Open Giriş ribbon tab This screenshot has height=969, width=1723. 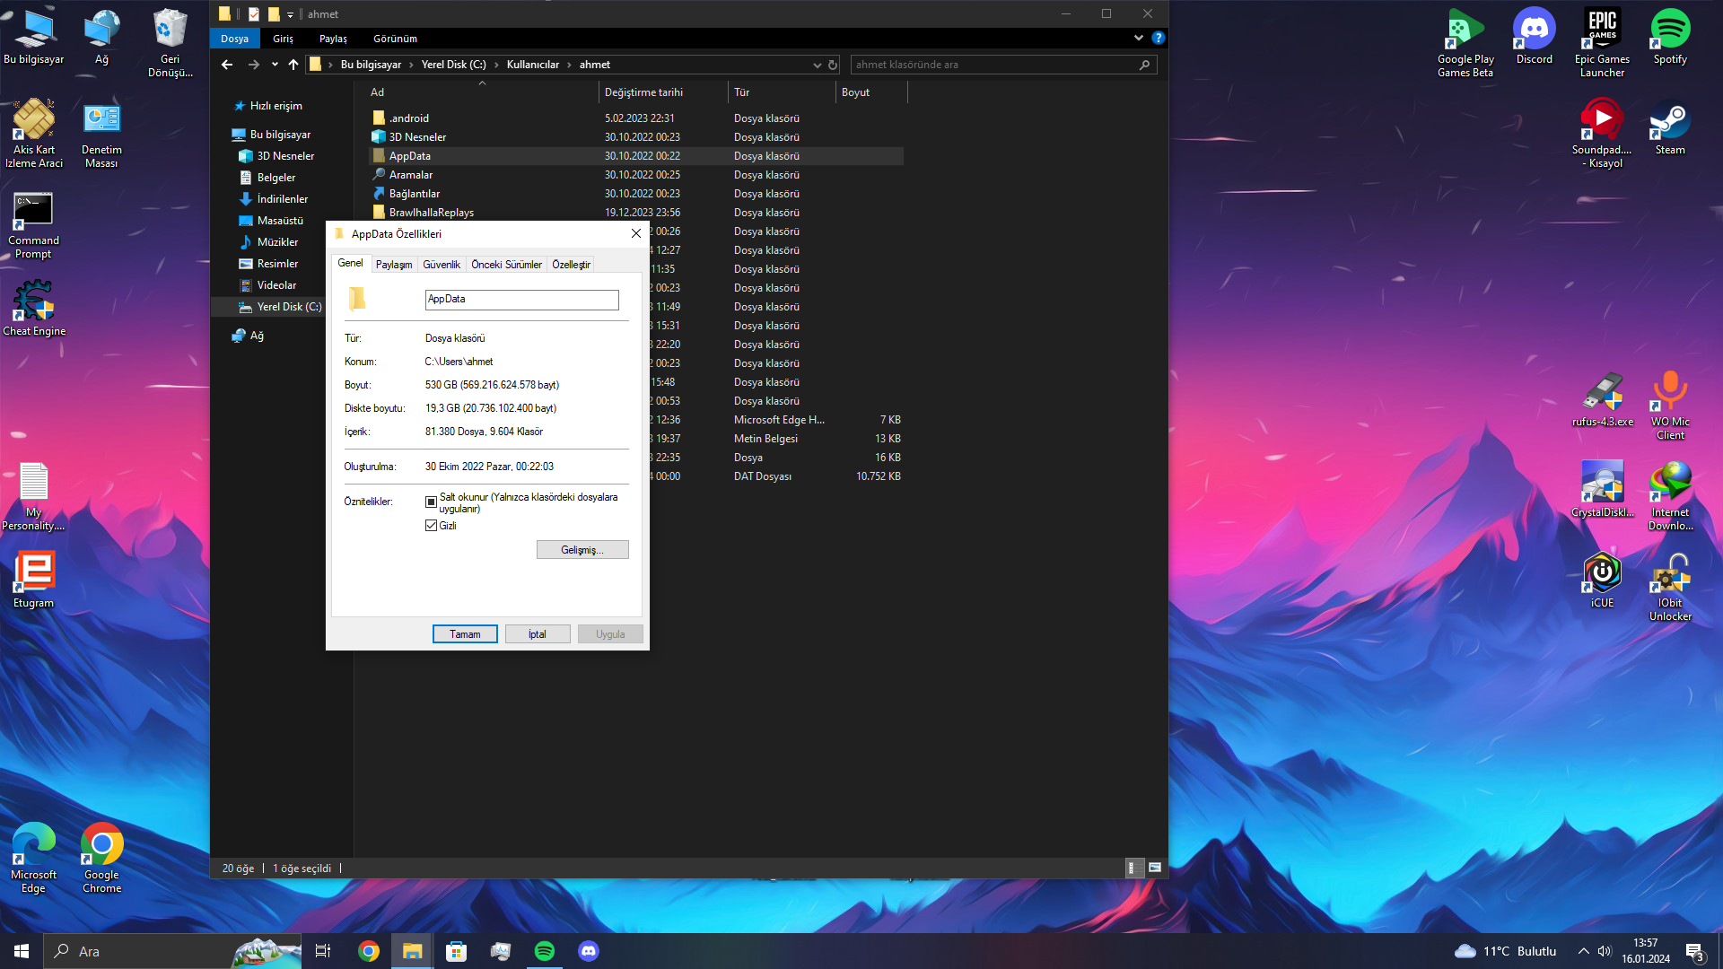283,39
